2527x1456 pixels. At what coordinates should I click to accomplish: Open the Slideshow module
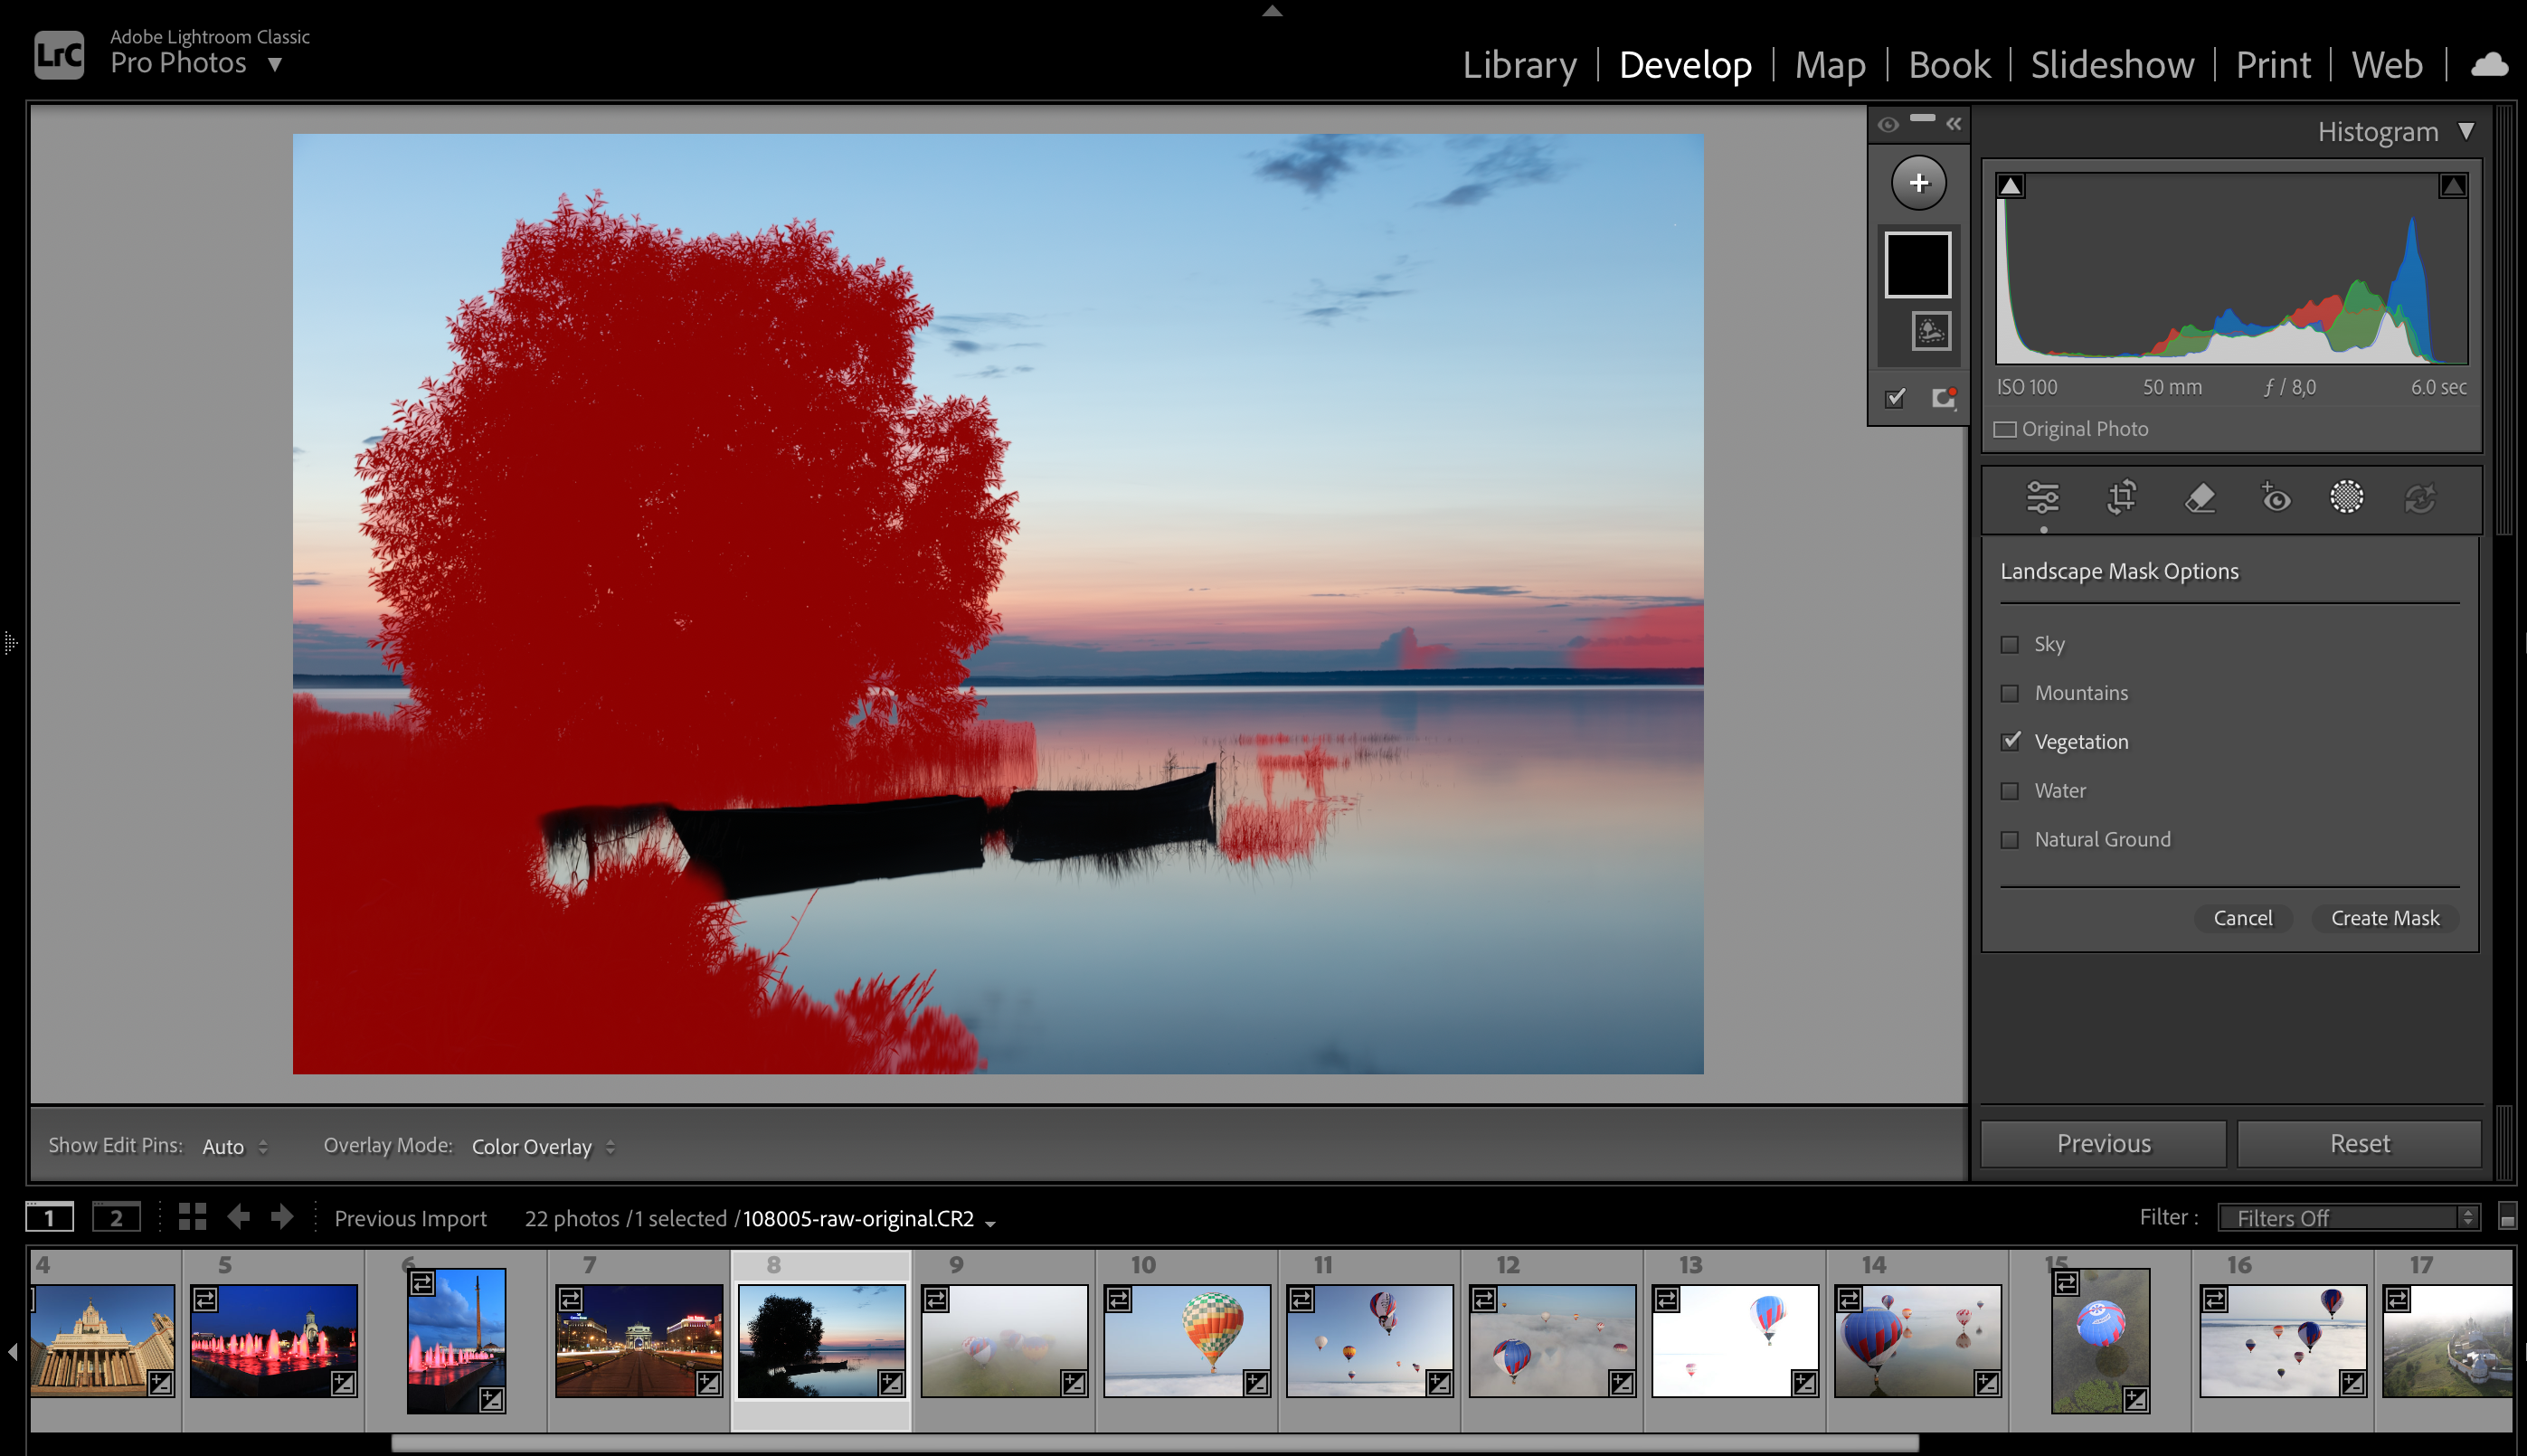click(x=2112, y=65)
